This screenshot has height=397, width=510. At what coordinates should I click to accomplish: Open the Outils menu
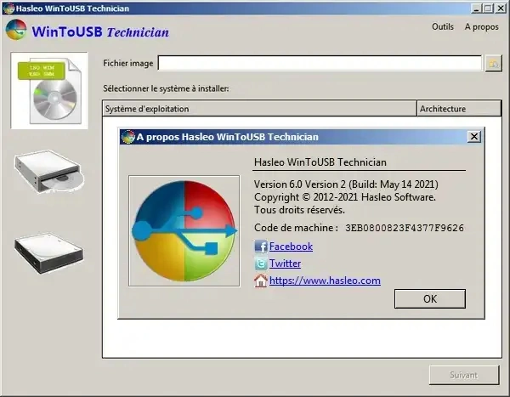point(442,27)
